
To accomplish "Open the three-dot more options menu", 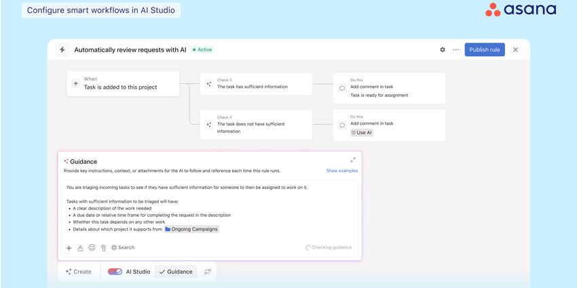I will tap(456, 49).
